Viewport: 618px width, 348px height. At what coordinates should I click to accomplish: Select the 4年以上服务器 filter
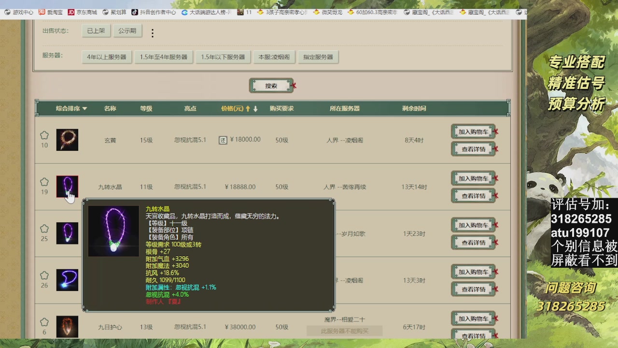tap(107, 57)
